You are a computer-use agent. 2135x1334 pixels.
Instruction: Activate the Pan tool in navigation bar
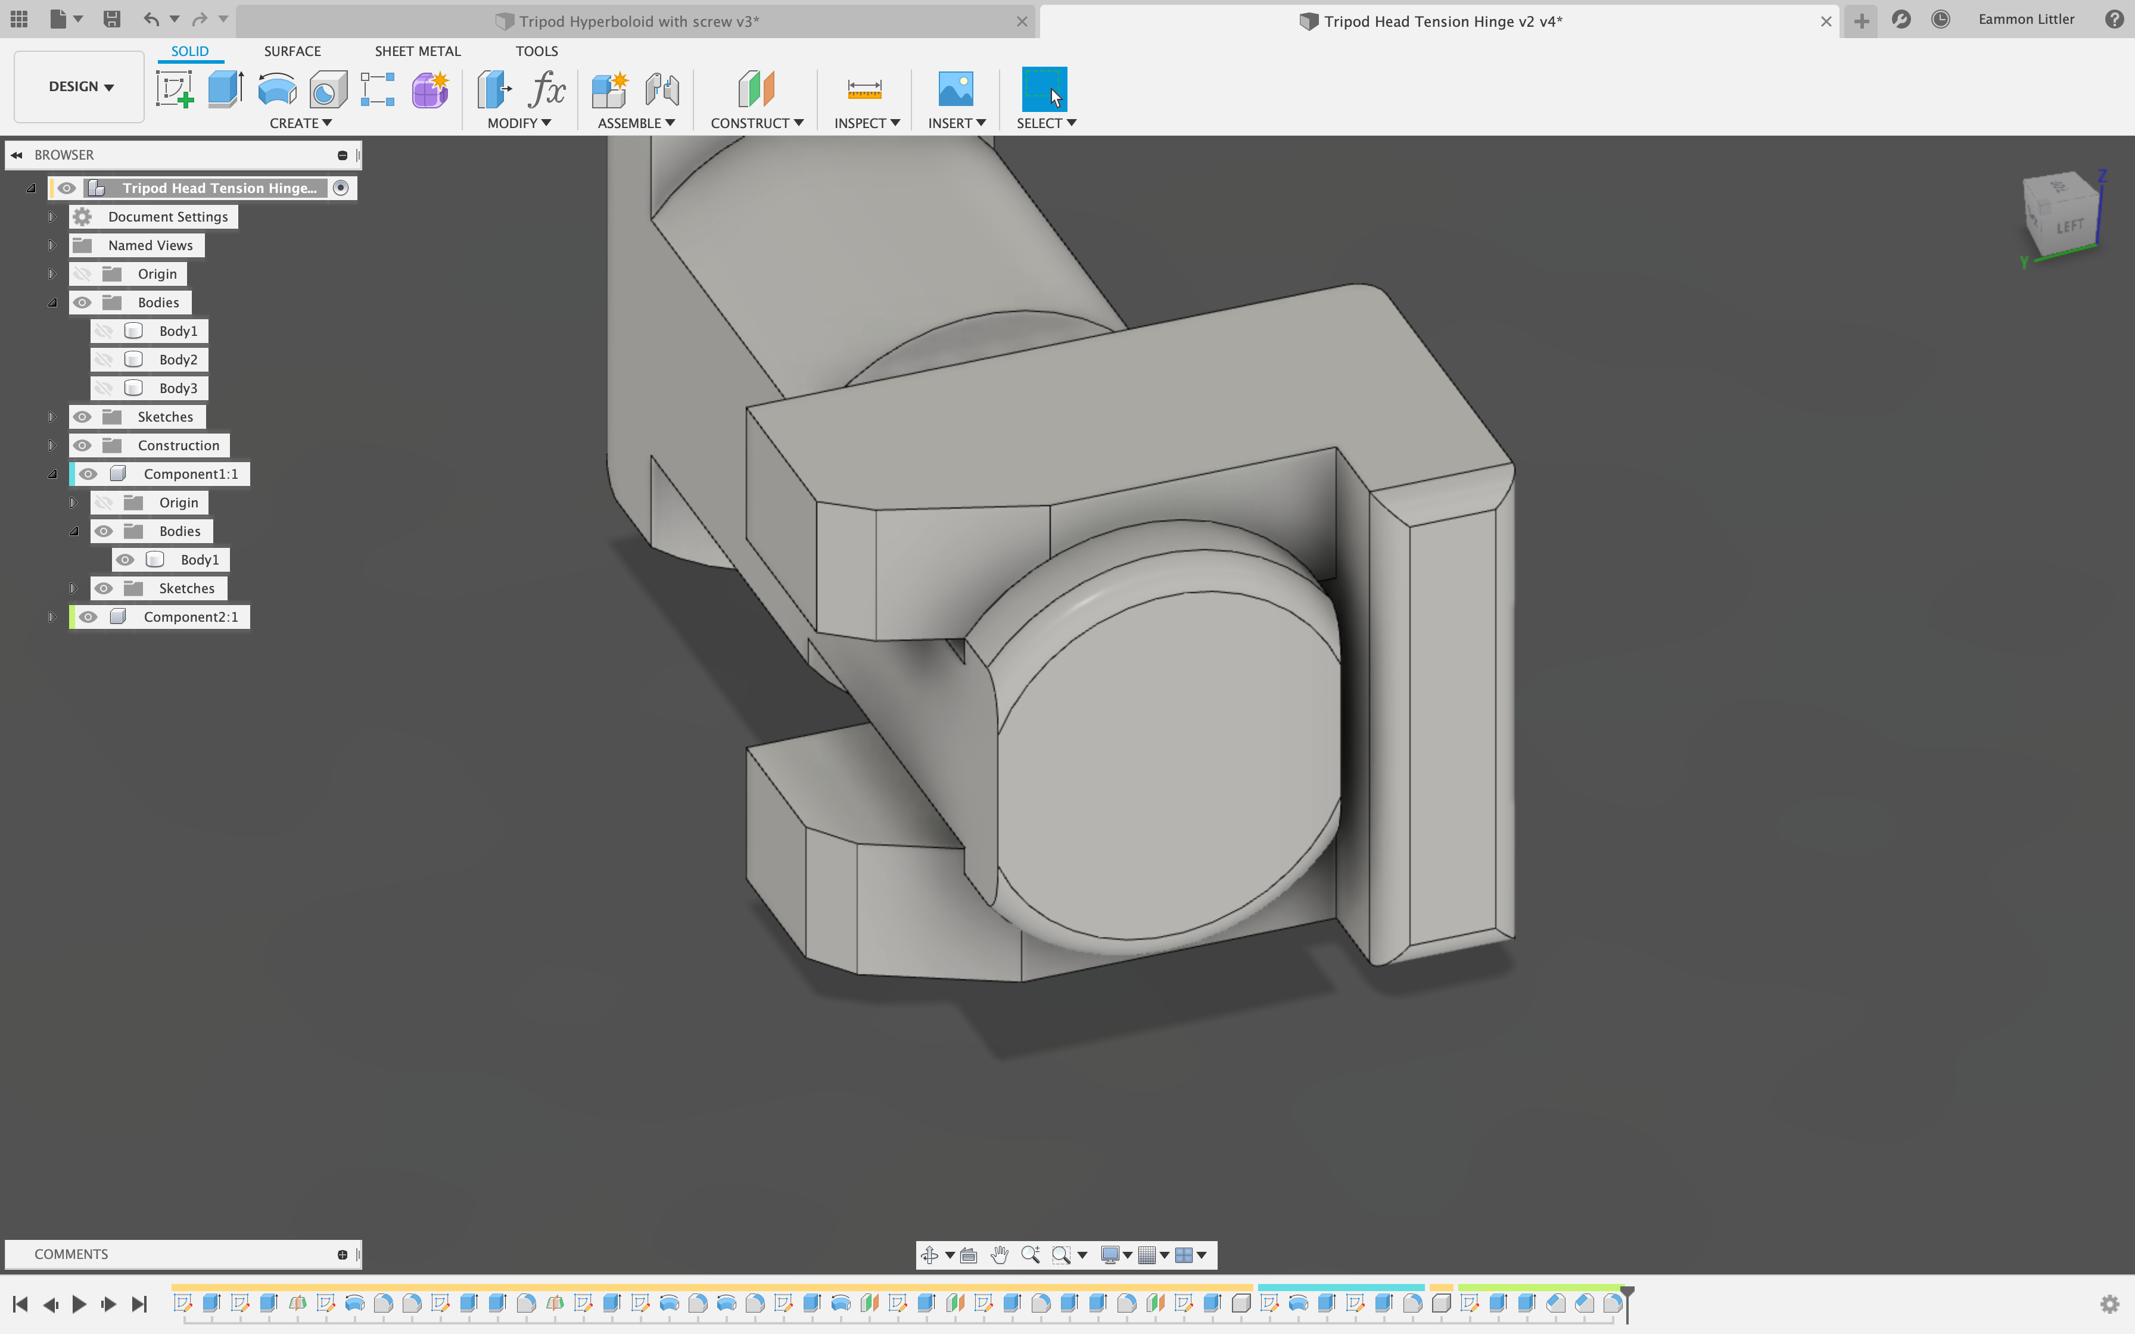(1000, 1255)
